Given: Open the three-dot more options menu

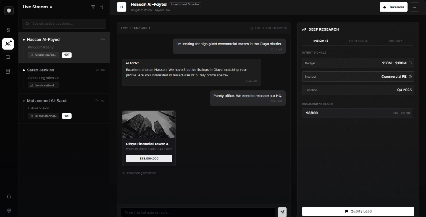Looking at the screenshot, I should (414, 7).
